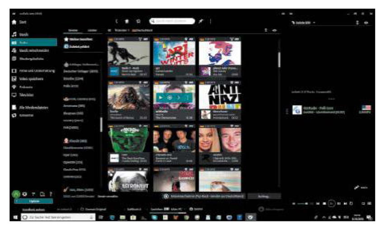
Task: Switch to the Sender tab
Action: [73, 30]
